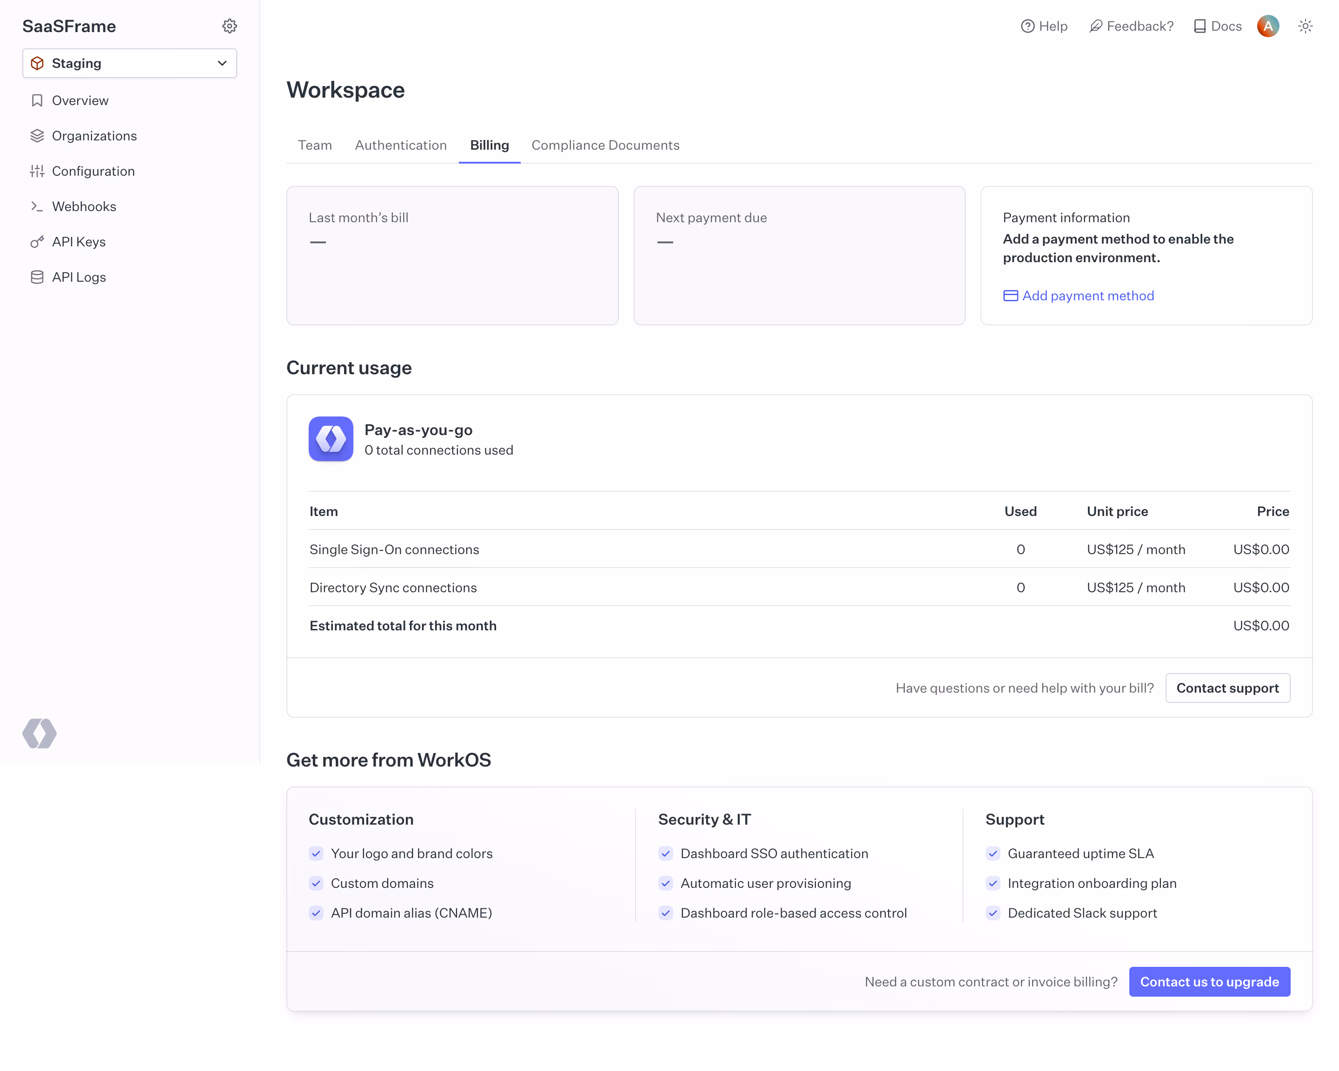Click the Help question mark icon

click(x=1028, y=26)
